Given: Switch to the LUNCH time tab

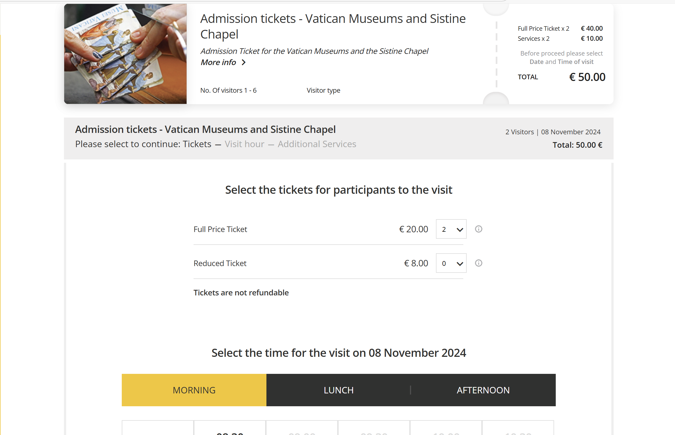Looking at the screenshot, I should 338,390.
